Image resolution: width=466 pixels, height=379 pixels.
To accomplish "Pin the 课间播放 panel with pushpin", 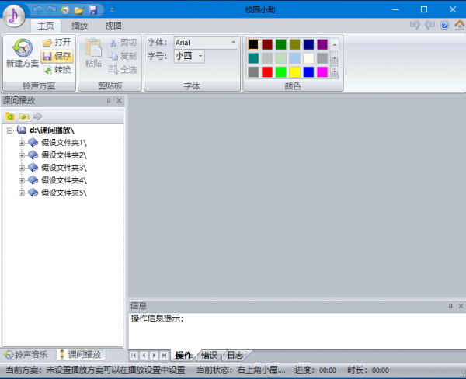I will [109, 101].
